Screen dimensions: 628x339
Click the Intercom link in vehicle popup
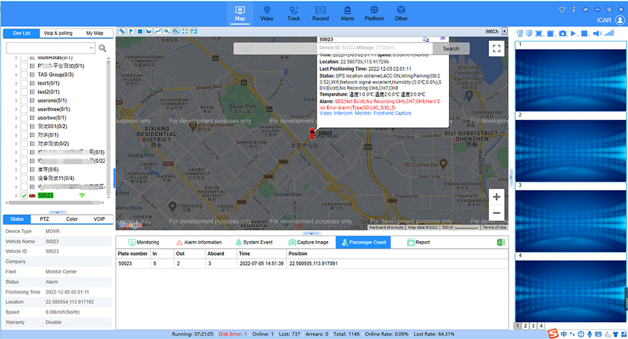(x=344, y=113)
